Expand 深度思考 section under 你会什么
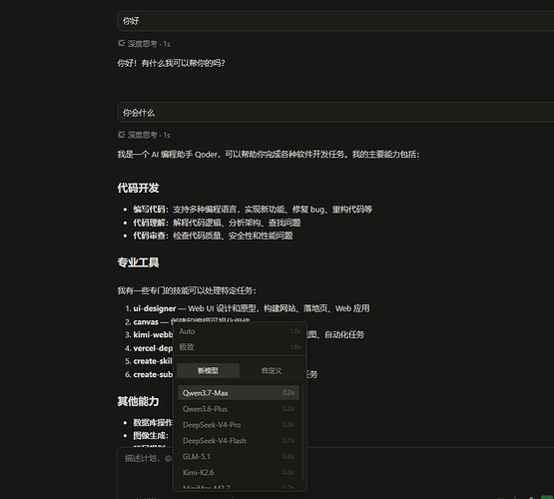 [144, 135]
